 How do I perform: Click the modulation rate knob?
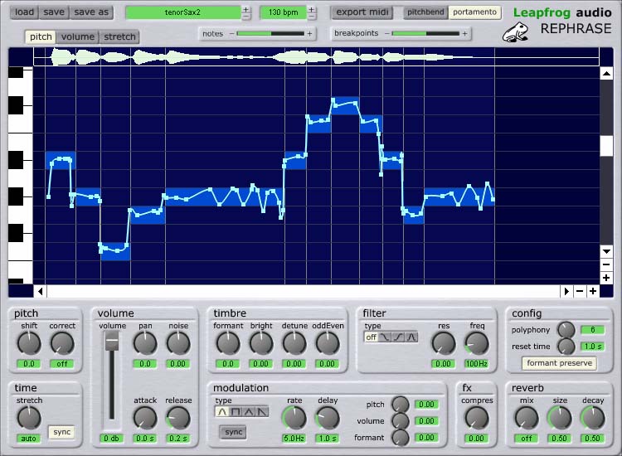click(x=294, y=418)
